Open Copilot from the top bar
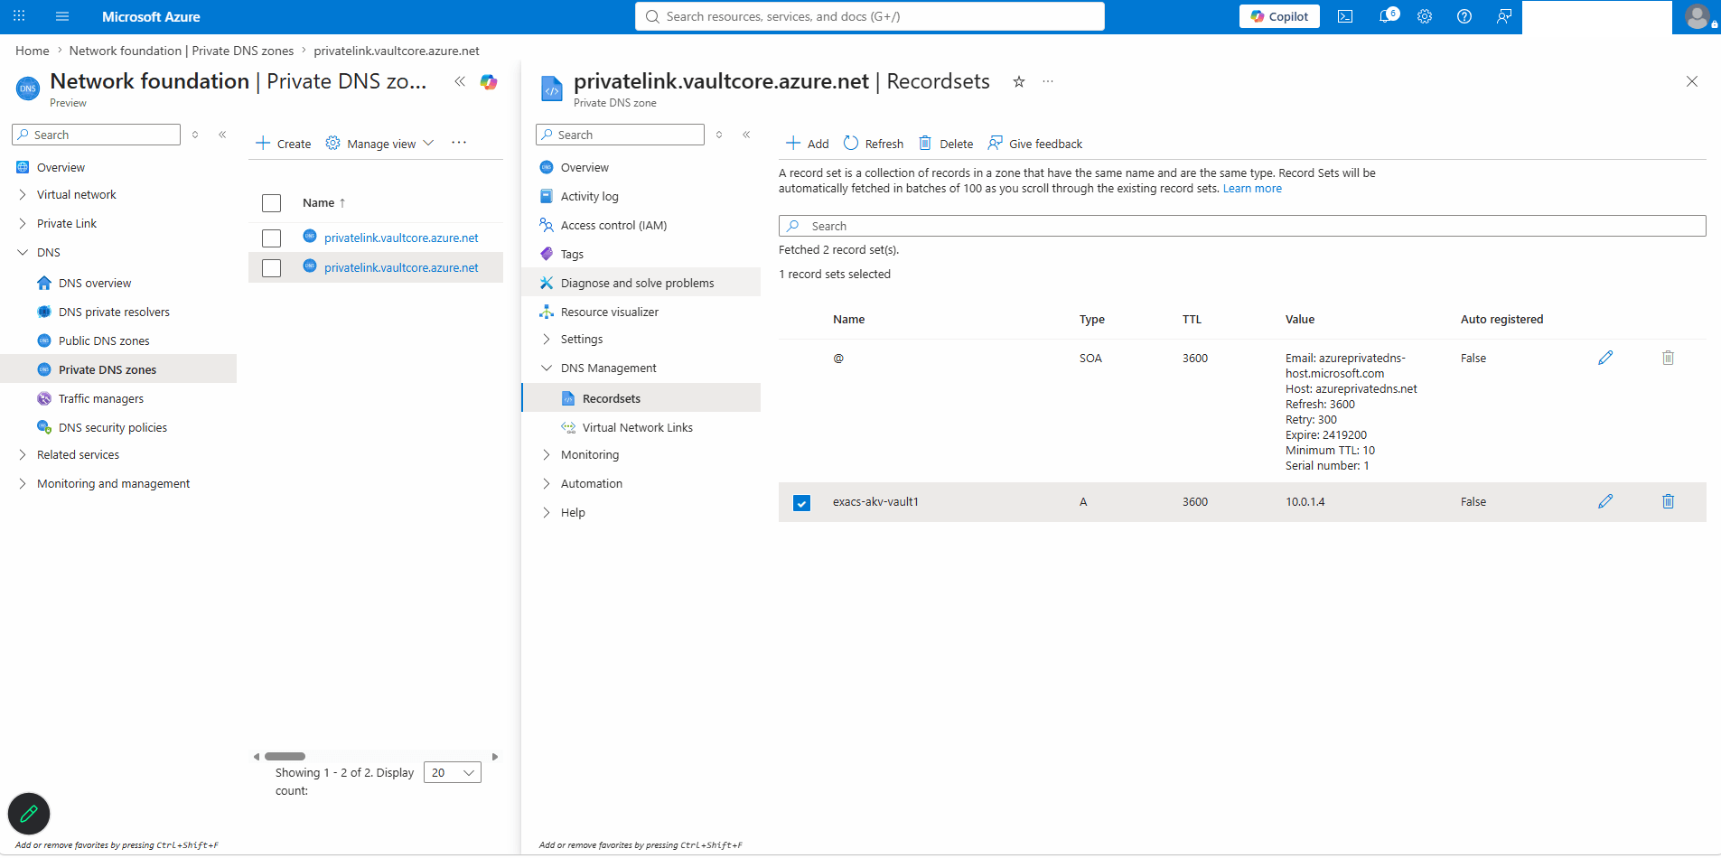1721x858 pixels. click(1279, 16)
